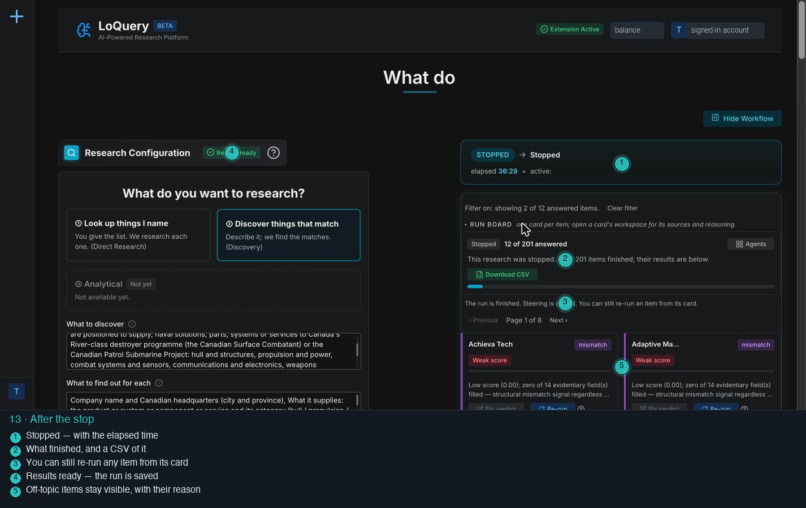806x508 pixels.
Task: Download the results CSV
Action: (x=502, y=274)
